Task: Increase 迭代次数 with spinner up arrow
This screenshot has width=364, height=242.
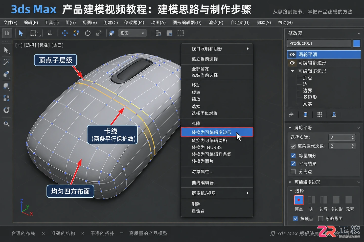Action: click(353, 136)
